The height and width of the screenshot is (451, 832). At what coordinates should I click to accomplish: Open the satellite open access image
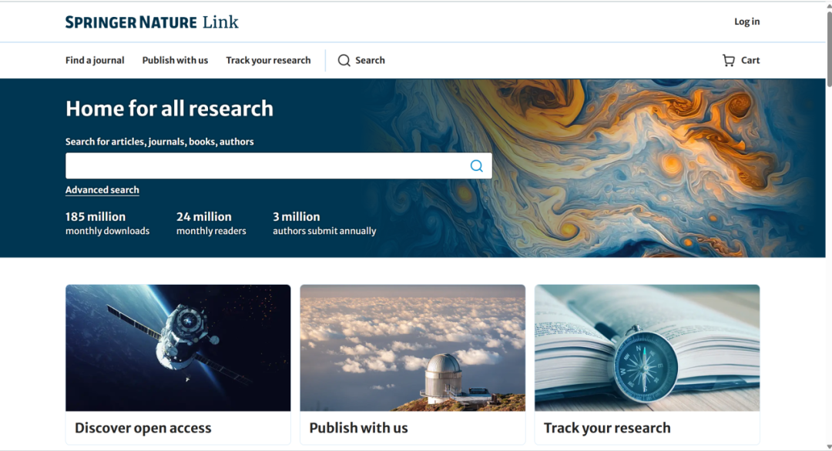(178, 348)
